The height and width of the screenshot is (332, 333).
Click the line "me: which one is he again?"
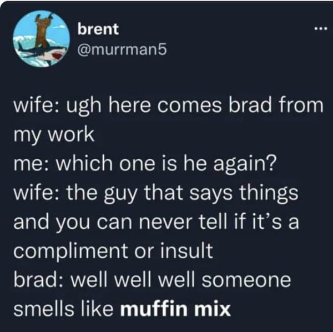point(145,164)
